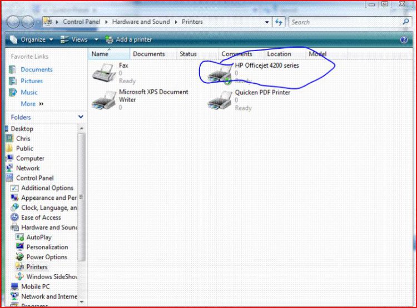Screen dimensions: 417x308
Task: Select Appearance and Personalization tree item
Action: pos(49,198)
